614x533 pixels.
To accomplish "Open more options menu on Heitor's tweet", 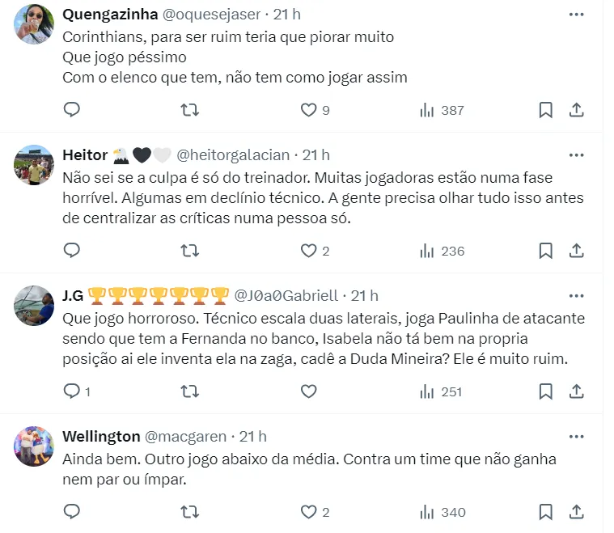I will point(576,154).
